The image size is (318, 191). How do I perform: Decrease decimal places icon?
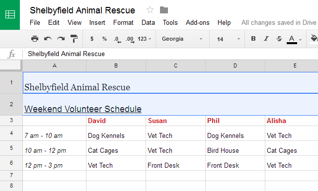point(117,39)
